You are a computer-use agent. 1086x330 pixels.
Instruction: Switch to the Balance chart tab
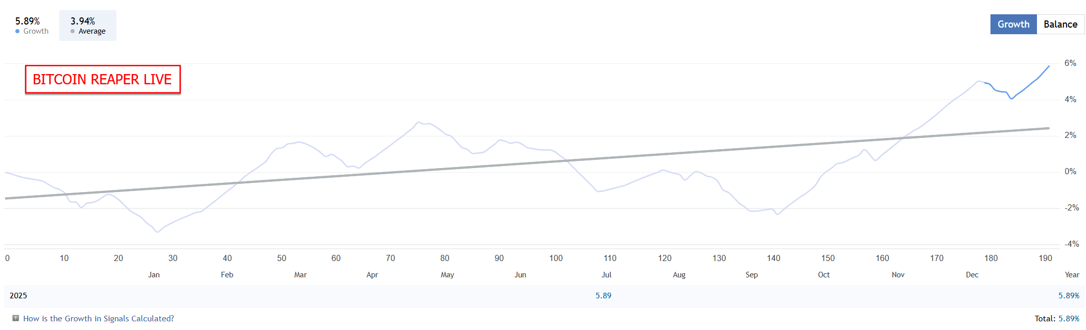[1060, 25]
